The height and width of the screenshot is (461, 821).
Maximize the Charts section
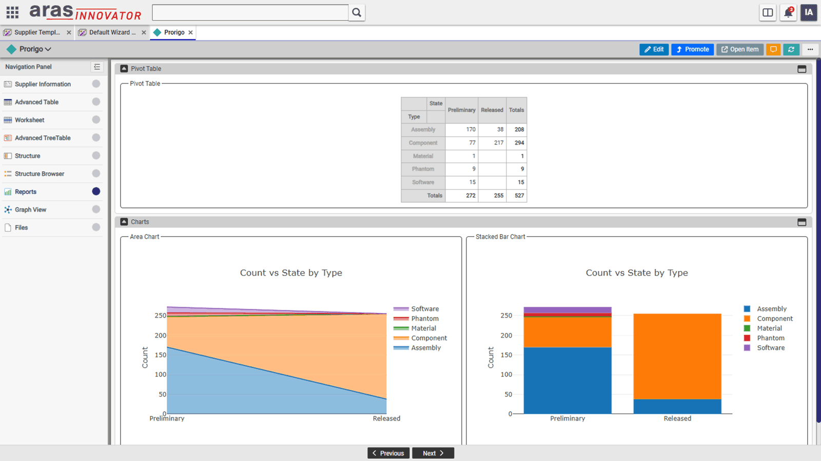[802, 222]
